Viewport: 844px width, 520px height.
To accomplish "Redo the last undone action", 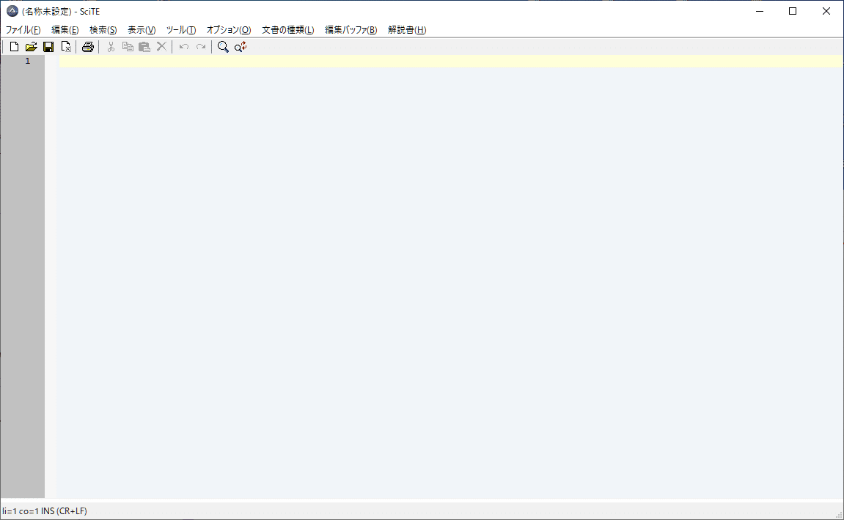I will point(200,46).
